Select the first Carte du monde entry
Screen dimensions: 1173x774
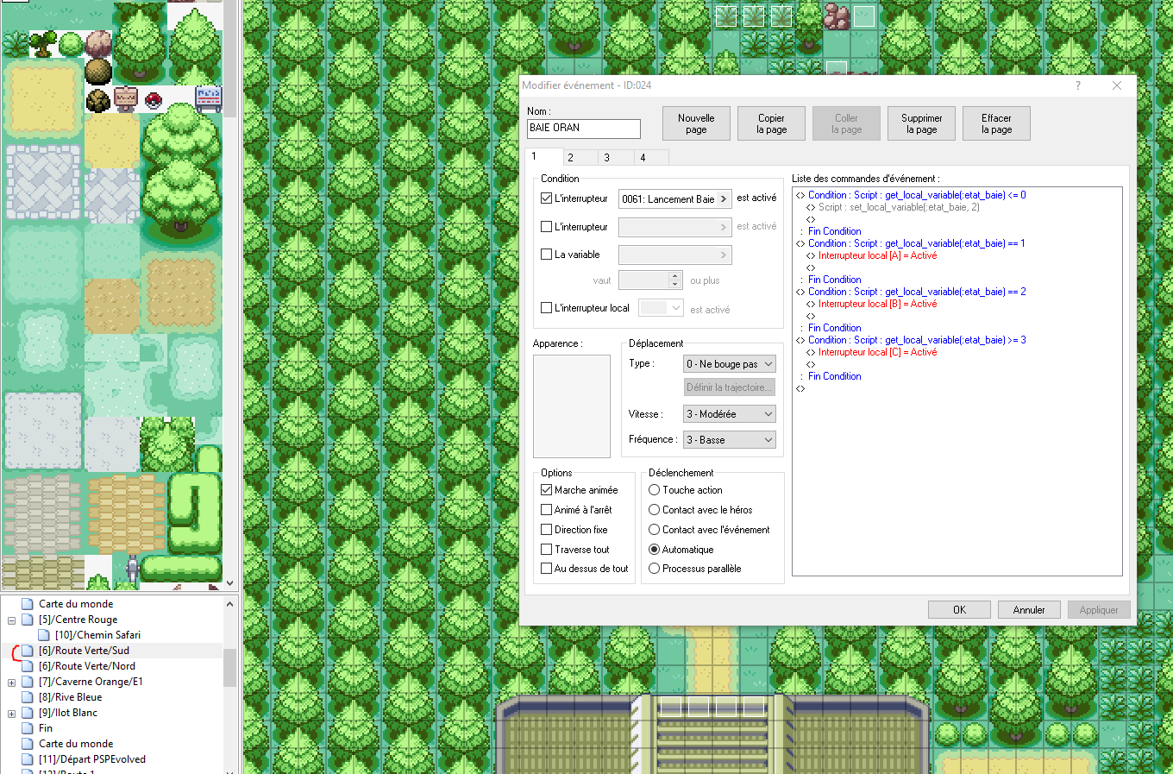coord(76,604)
